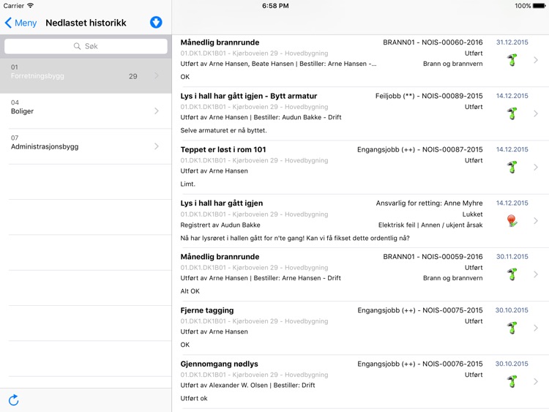
Task: Open chevron for 30.11.2015 brannrunde
Action: 536,274
